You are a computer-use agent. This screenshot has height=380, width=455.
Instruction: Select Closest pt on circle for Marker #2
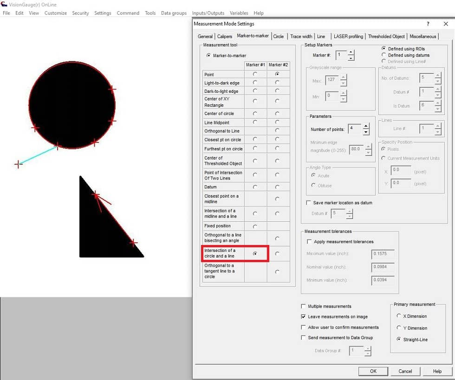point(277,139)
